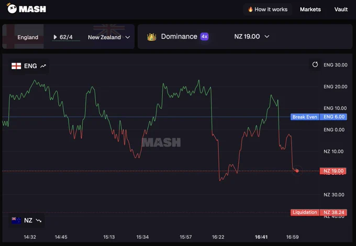Click the 15:57 time label

(x=186, y=237)
